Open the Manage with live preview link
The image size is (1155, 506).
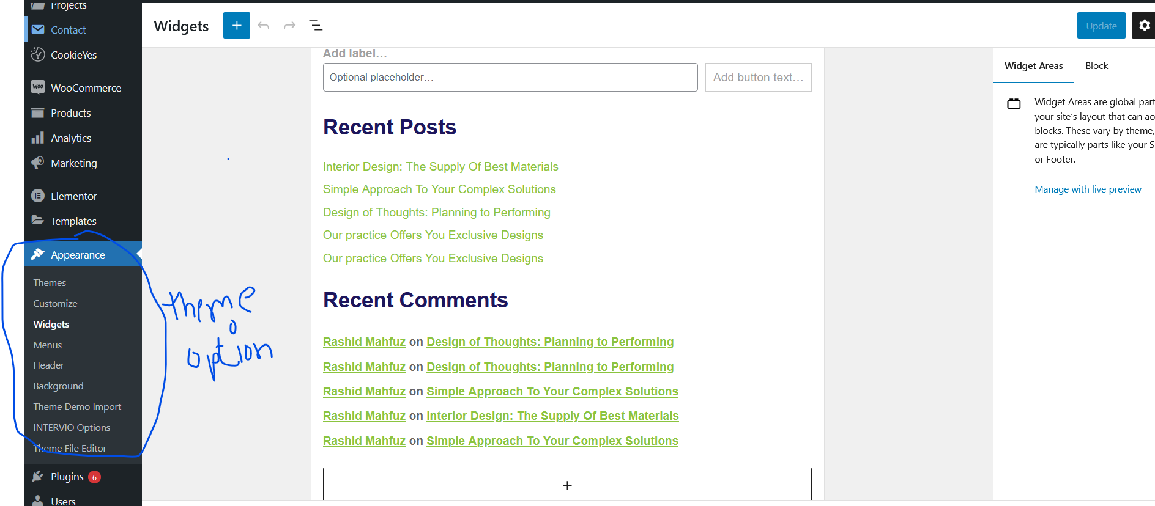[1088, 189]
